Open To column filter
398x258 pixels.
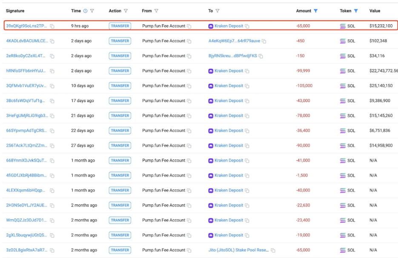coord(218,11)
